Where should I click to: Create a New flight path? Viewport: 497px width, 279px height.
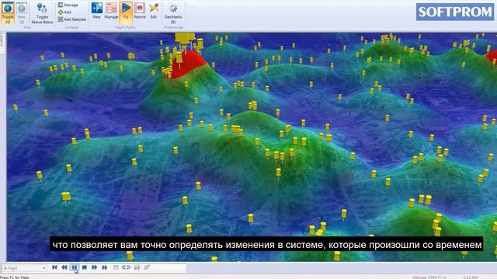(97, 11)
